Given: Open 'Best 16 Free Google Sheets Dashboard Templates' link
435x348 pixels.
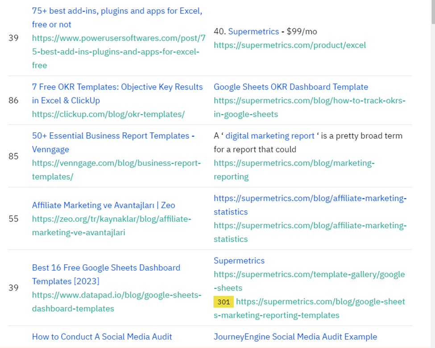Looking at the screenshot, I should point(106,274).
